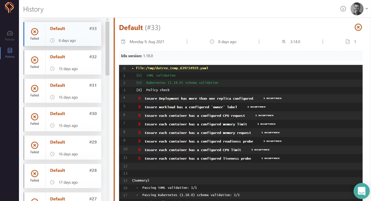Click the Datree logo icon
Image resolution: width=371 pixels, height=201 pixels.
coord(9,9)
